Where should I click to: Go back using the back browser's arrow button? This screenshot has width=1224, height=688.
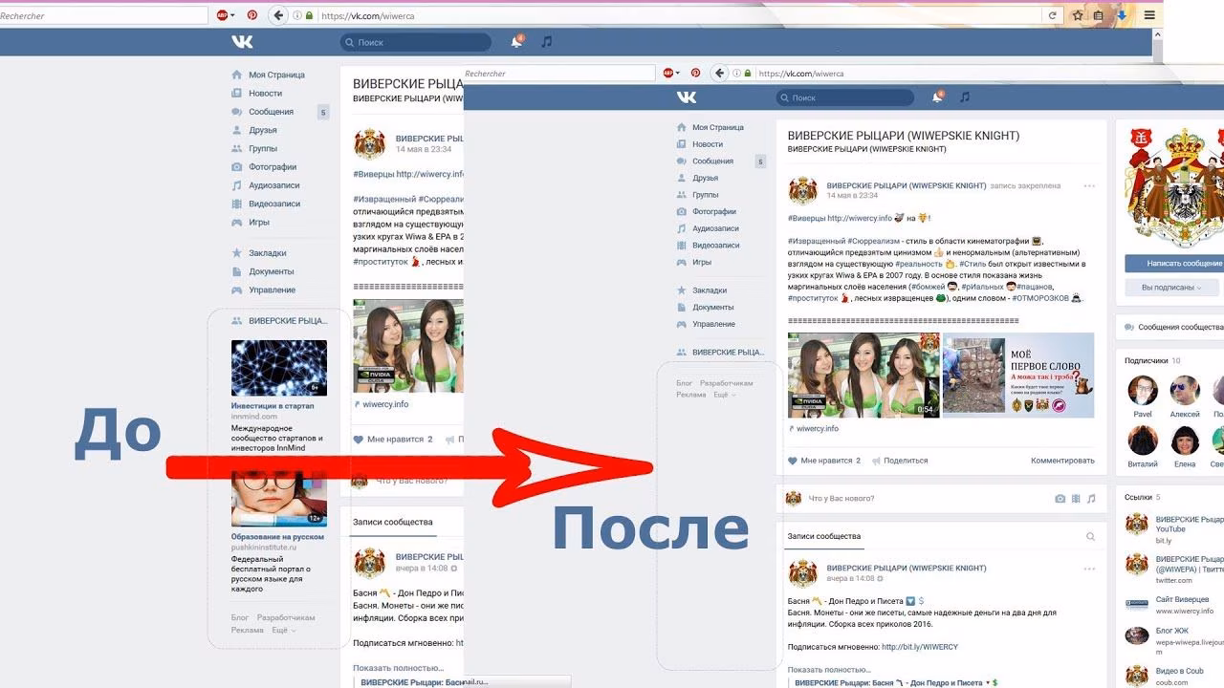pos(278,15)
